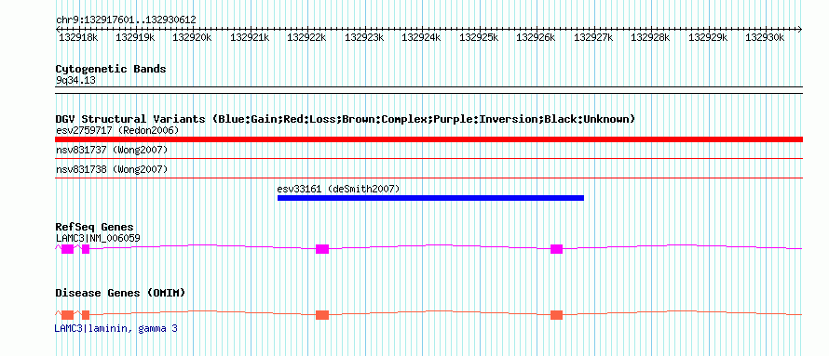Click the first magenta RefSeq exon near 132918k
The image size is (829, 356).
tap(68, 249)
